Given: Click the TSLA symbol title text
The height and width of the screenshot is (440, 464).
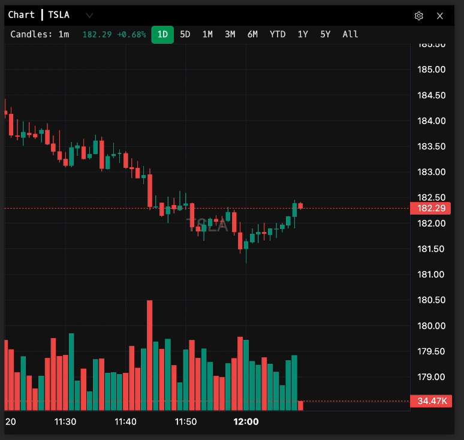Looking at the screenshot, I should [58, 15].
